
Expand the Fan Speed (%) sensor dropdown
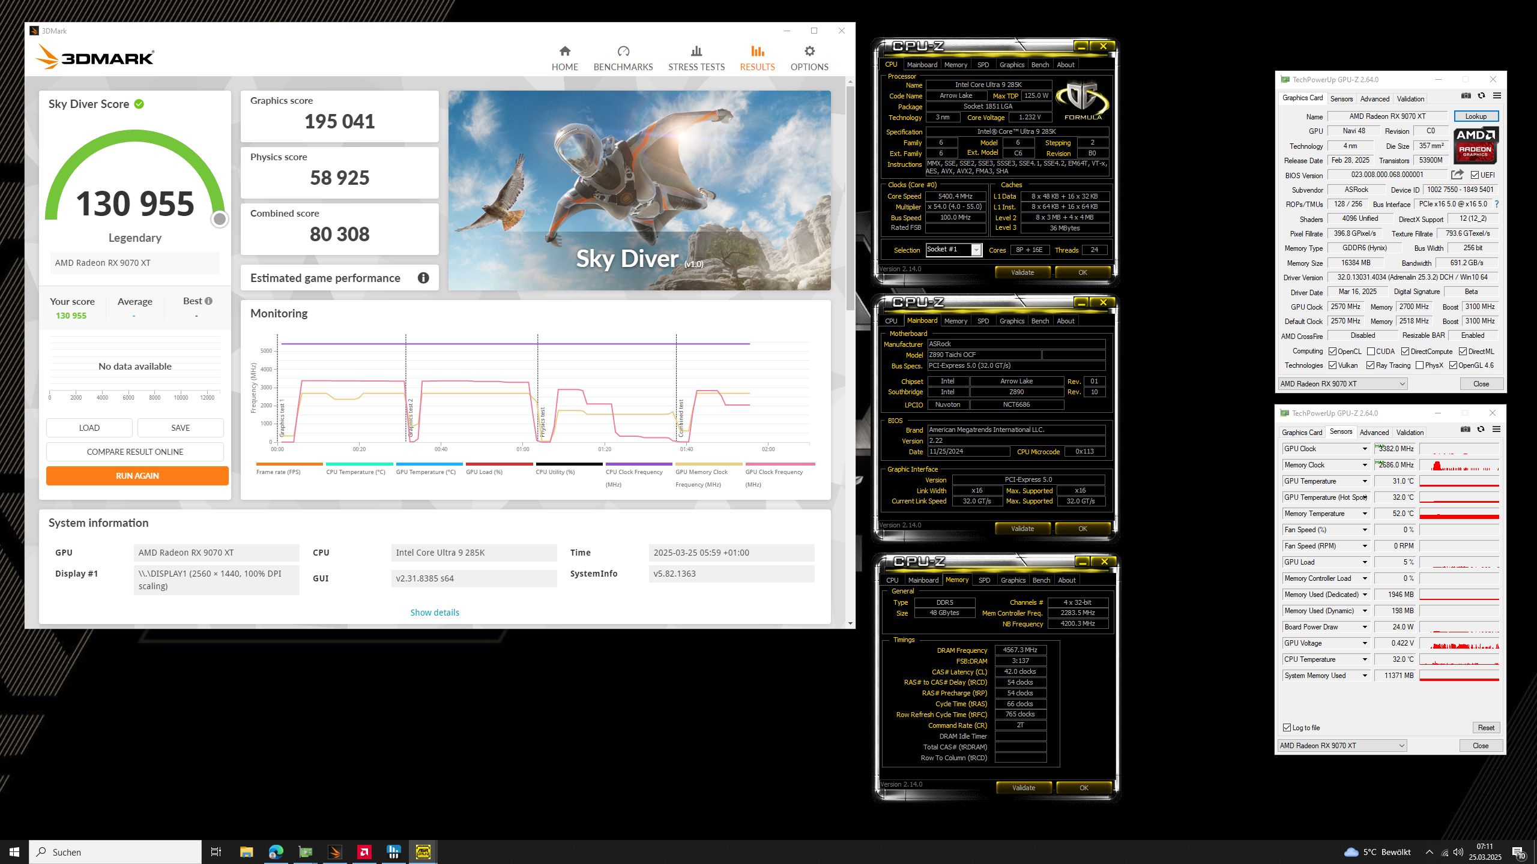(x=1365, y=530)
